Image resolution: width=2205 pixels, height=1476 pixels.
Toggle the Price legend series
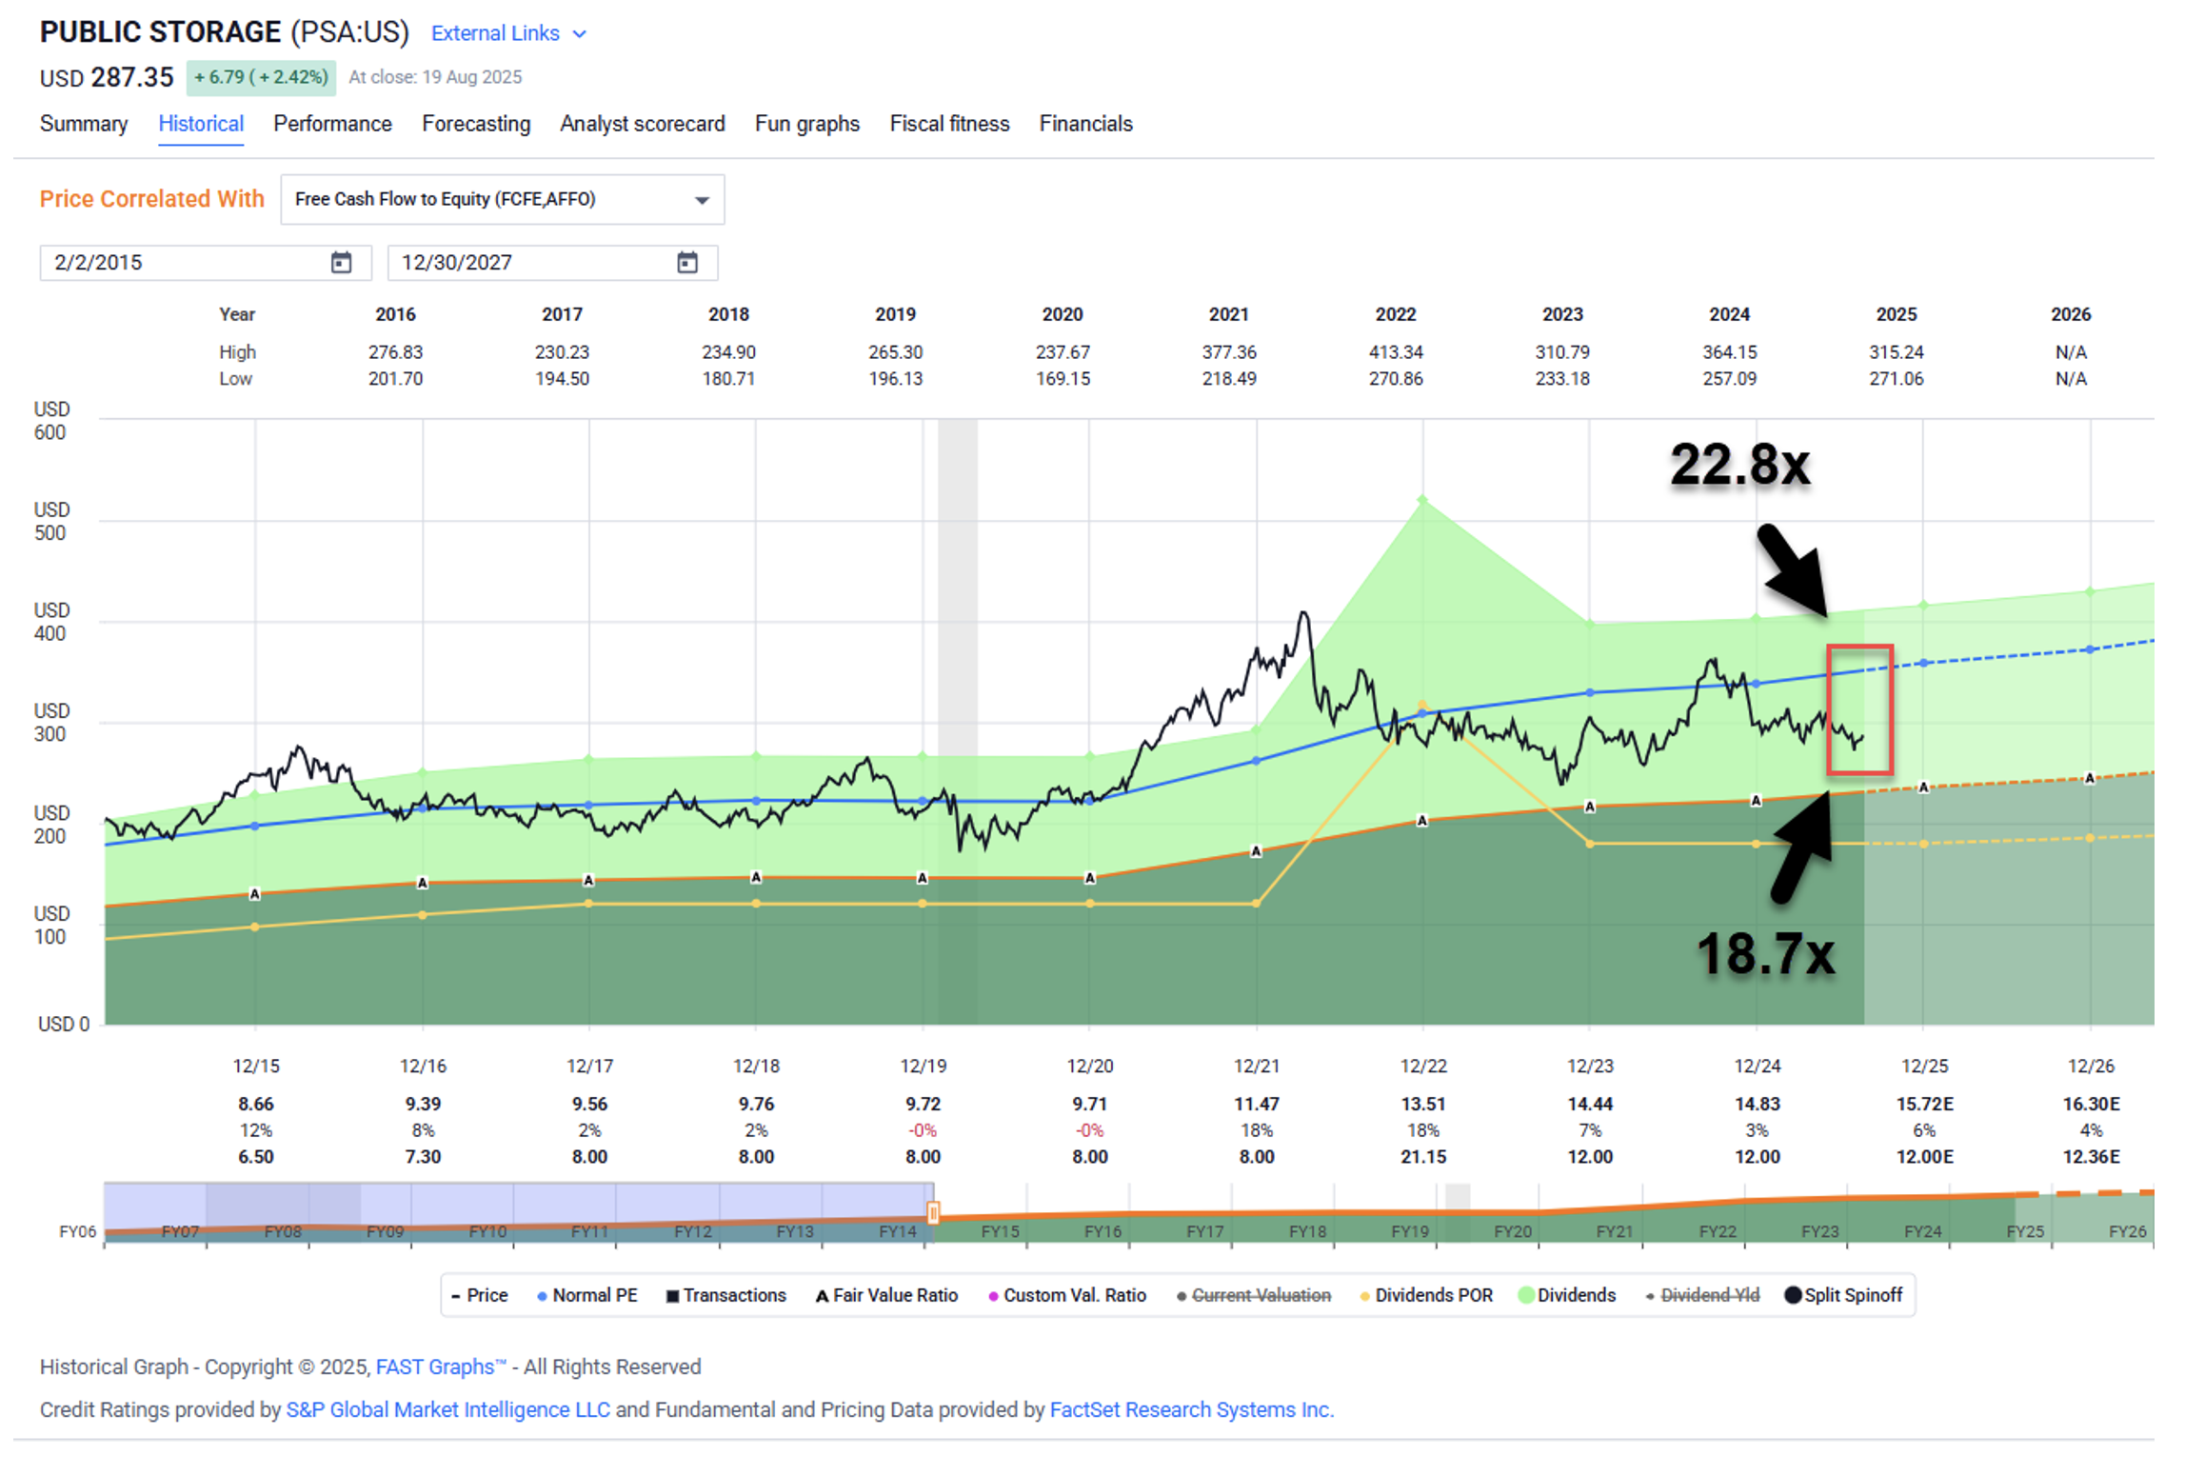[479, 1295]
